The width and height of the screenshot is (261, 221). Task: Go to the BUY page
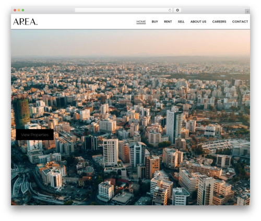click(x=155, y=21)
